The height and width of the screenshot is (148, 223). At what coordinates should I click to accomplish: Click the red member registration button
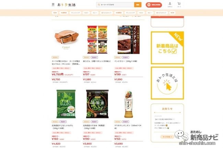(154, 5)
